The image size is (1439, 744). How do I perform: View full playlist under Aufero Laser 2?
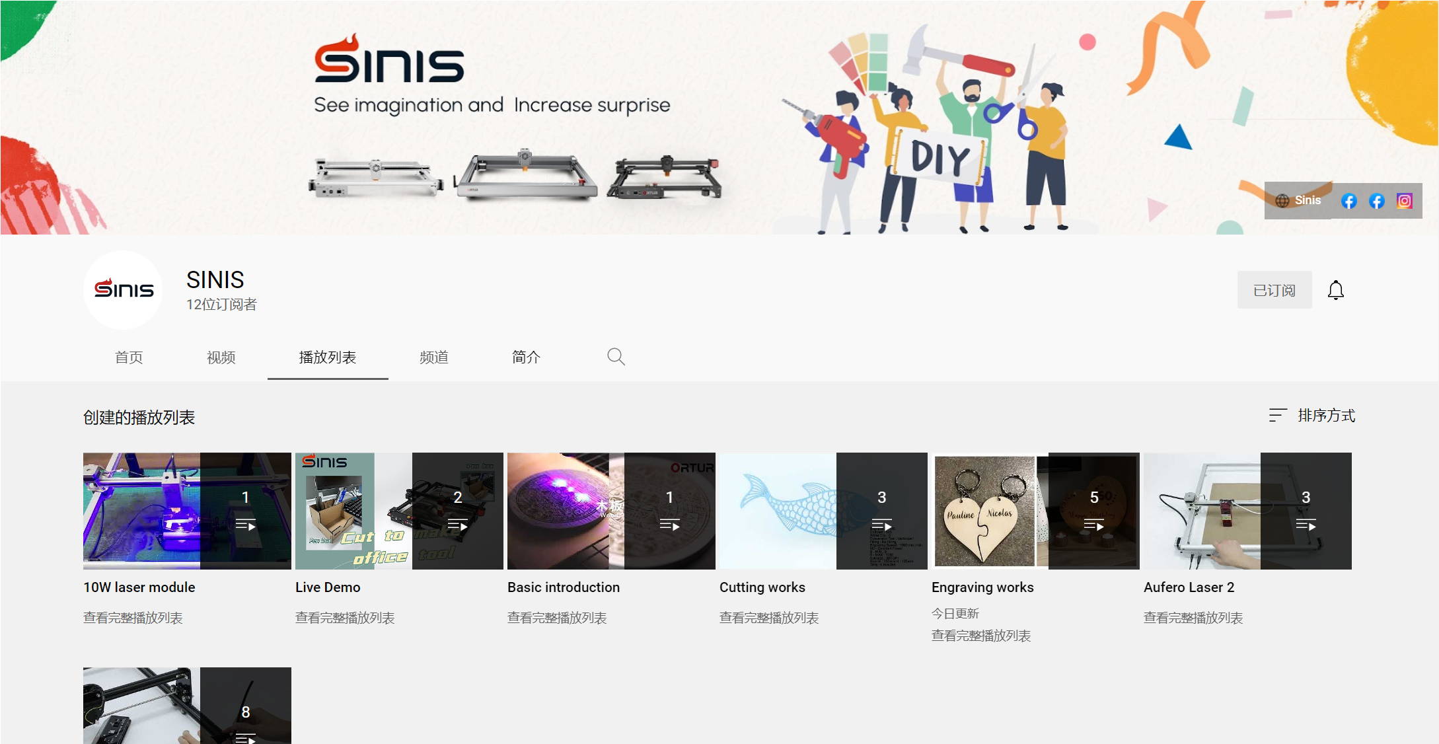point(1193,618)
